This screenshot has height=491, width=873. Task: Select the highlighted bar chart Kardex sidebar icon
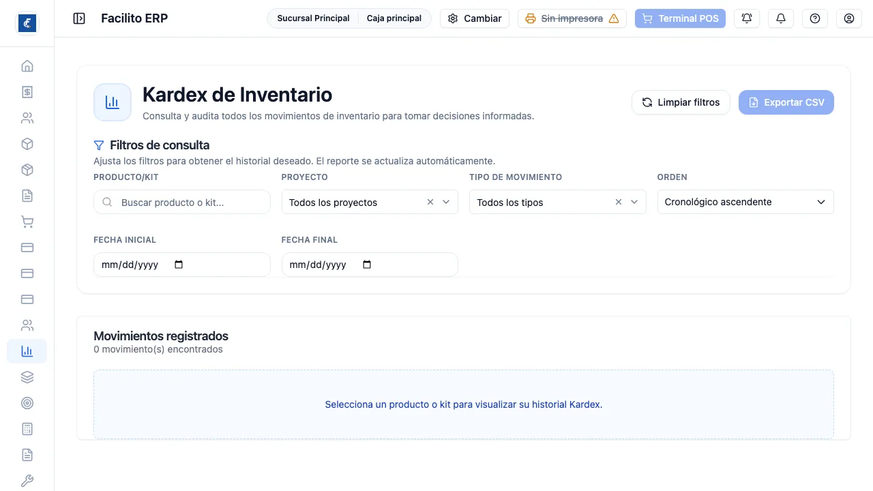[x=27, y=351]
